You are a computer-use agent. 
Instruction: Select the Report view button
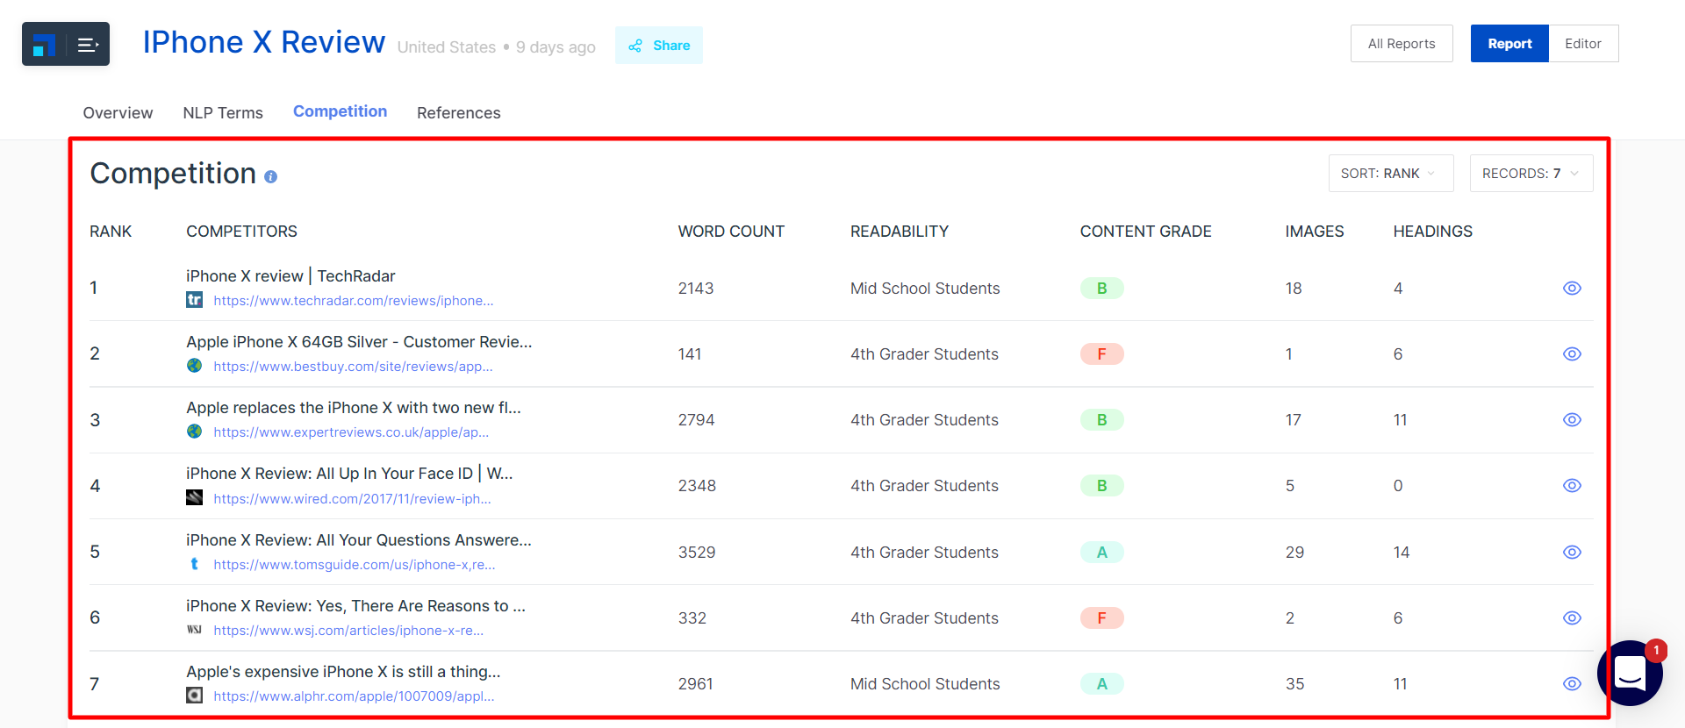(x=1509, y=44)
